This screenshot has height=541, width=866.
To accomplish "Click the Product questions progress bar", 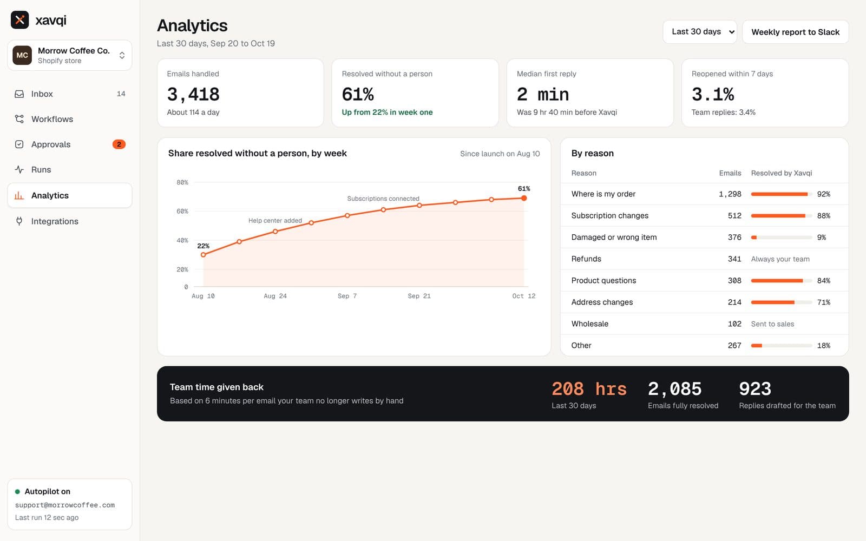I will point(782,281).
